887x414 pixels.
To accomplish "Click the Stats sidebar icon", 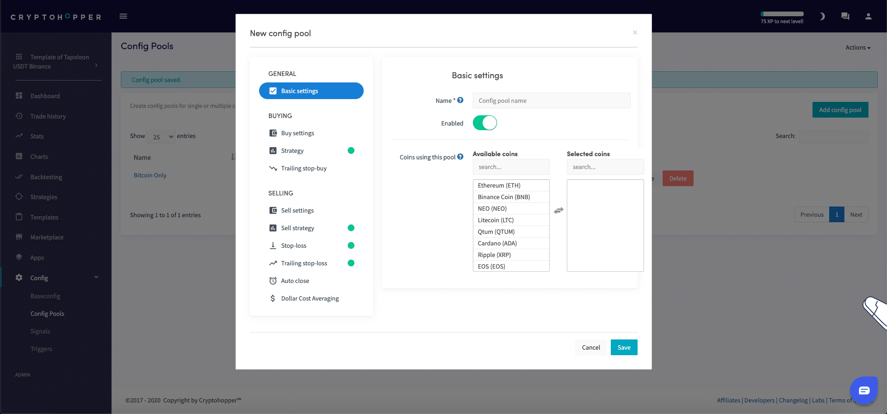I will point(19,136).
